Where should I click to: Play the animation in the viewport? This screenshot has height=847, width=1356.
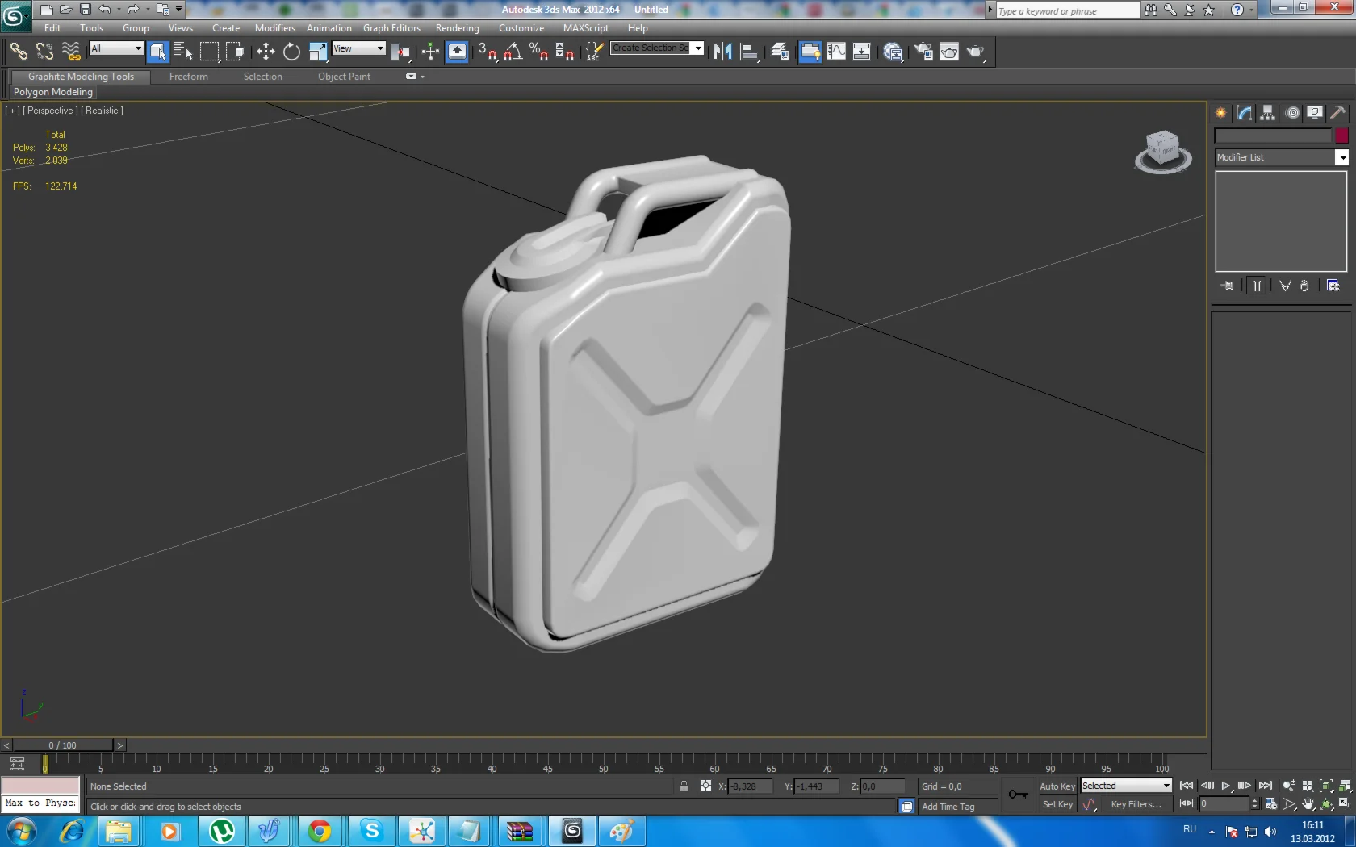pyautogui.click(x=1226, y=786)
